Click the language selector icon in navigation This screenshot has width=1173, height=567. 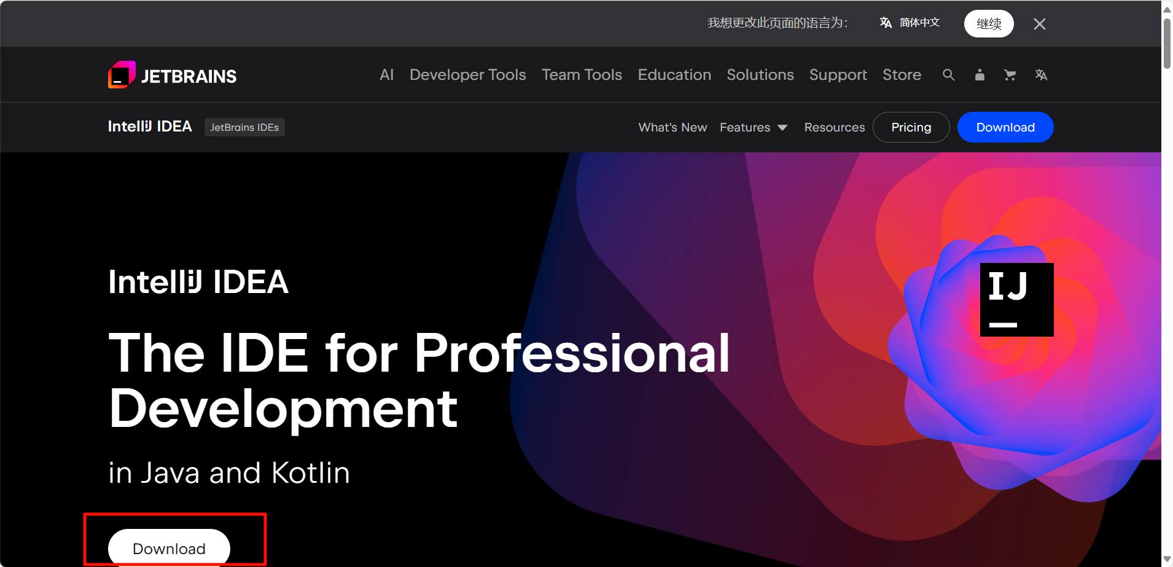coord(1041,75)
